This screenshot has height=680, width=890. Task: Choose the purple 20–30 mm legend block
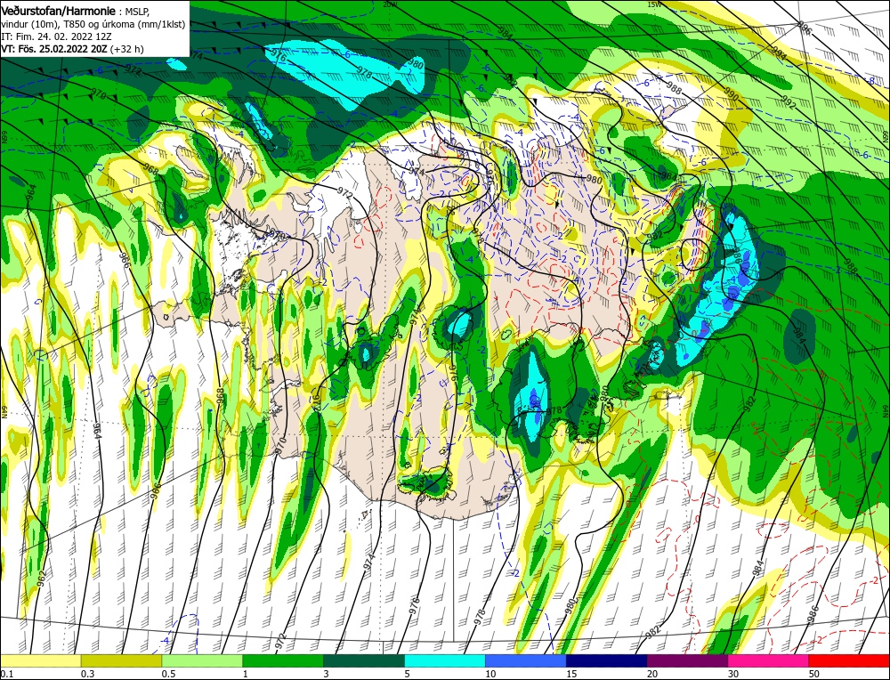[687, 660]
